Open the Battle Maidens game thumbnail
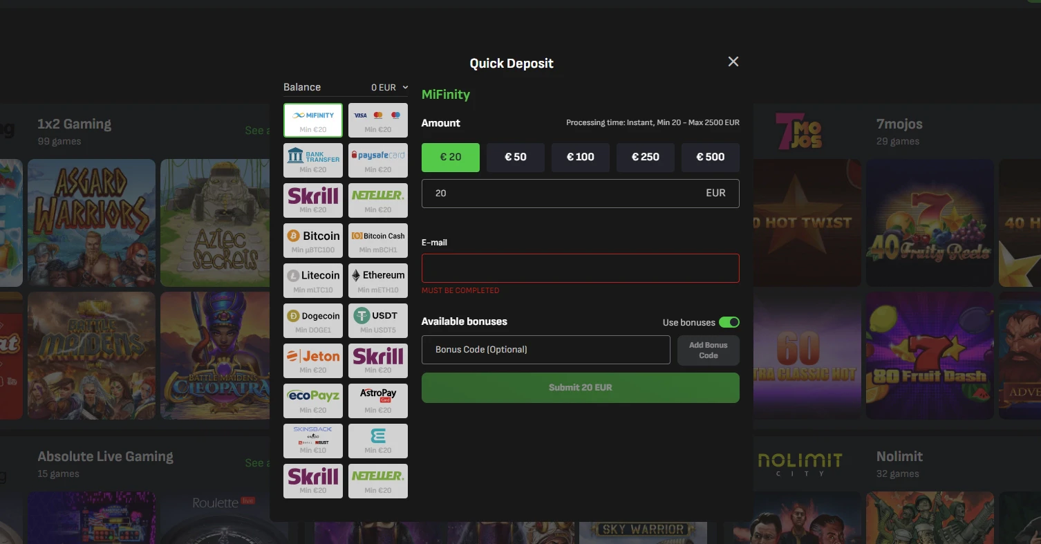The height and width of the screenshot is (544, 1041). (x=91, y=355)
